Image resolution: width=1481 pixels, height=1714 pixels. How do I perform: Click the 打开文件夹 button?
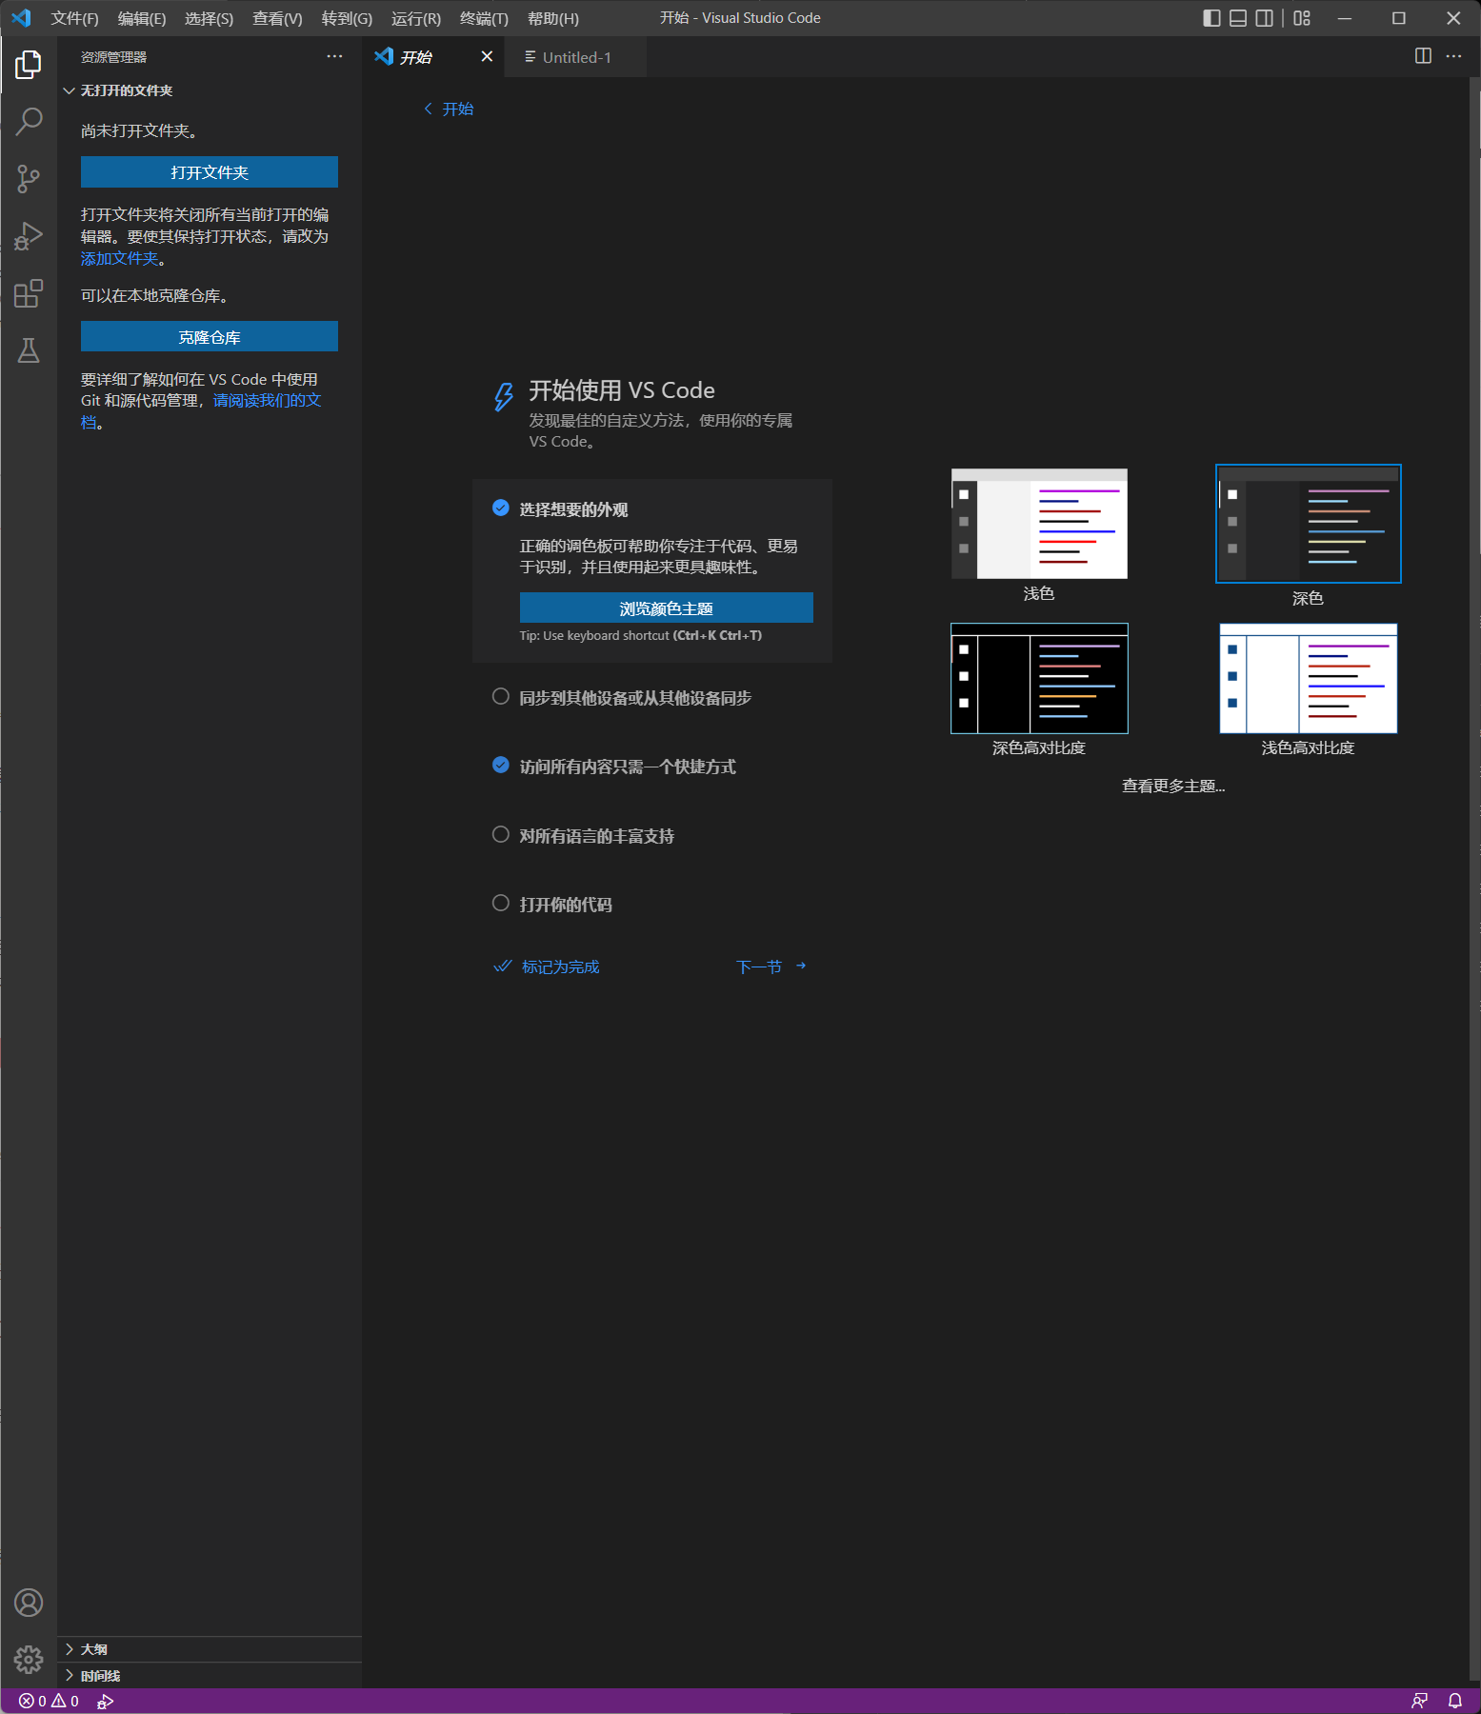[x=210, y=172]
